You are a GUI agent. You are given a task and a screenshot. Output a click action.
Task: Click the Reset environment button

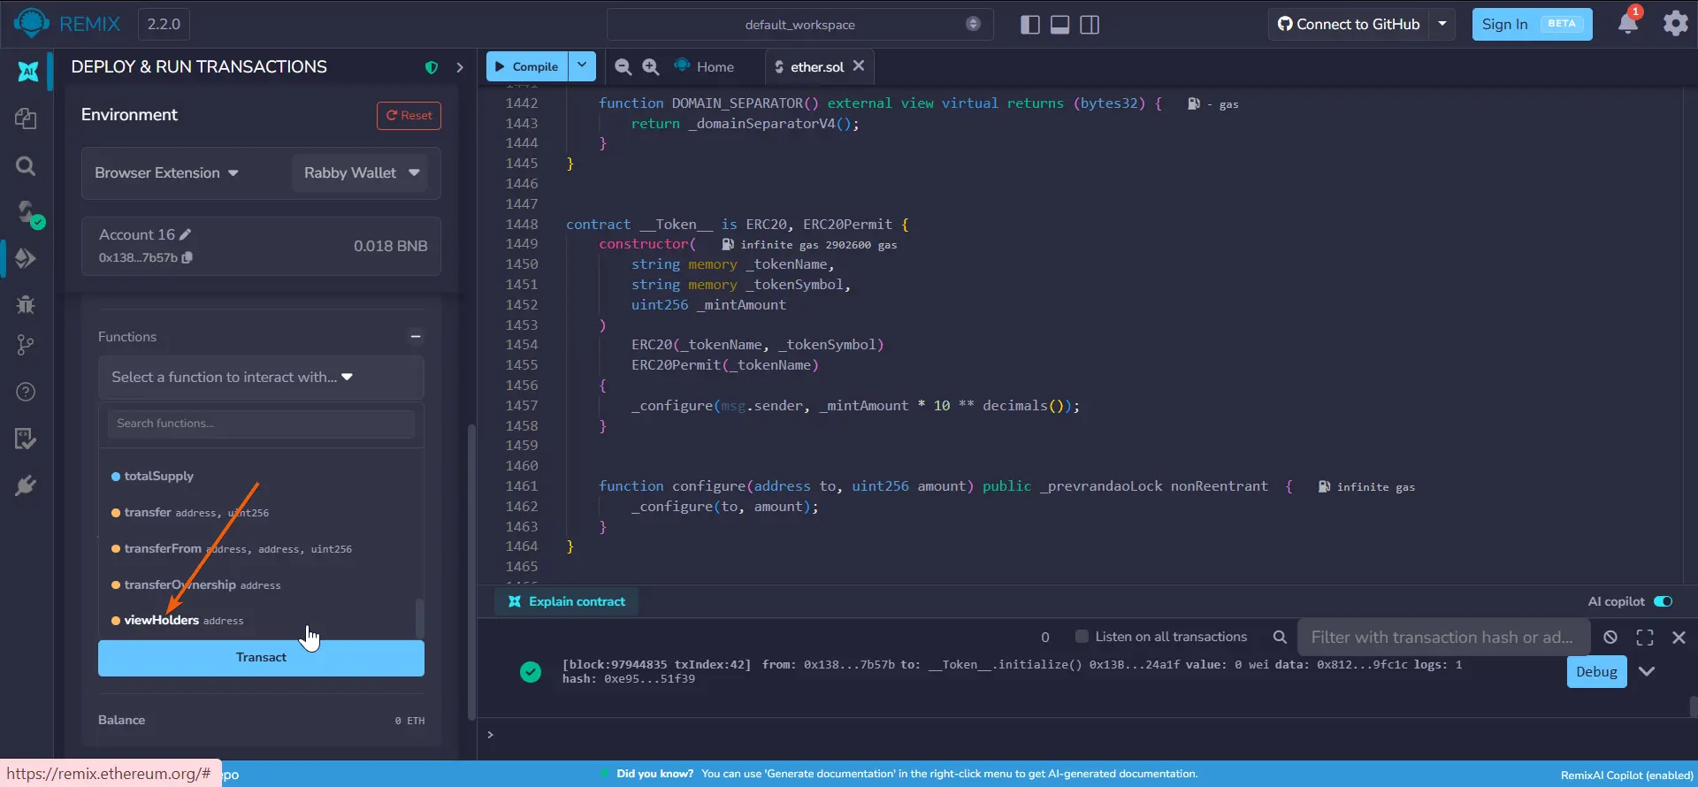(x=409, y=115)
